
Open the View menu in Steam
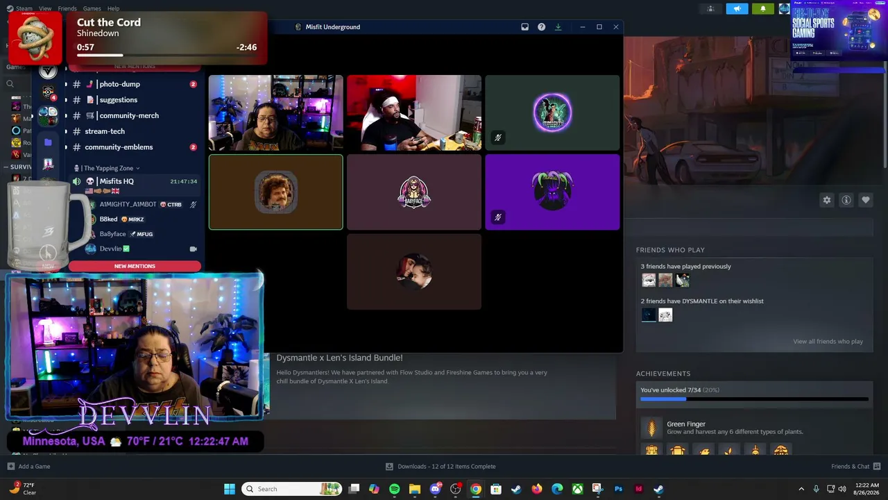pos(45,8)
